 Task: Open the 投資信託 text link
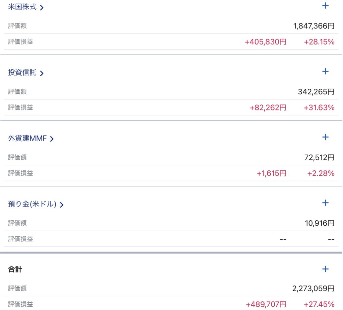coord(22,73)
